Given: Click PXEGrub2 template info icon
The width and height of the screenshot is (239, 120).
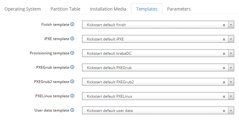Looking at the screenshot, I should click(x=72, y=81).
